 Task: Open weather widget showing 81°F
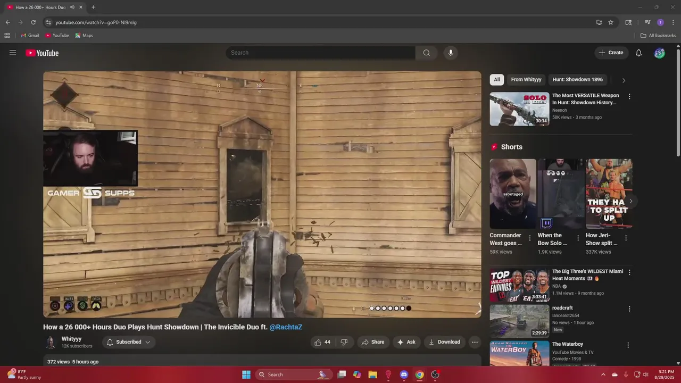(24, 374)
